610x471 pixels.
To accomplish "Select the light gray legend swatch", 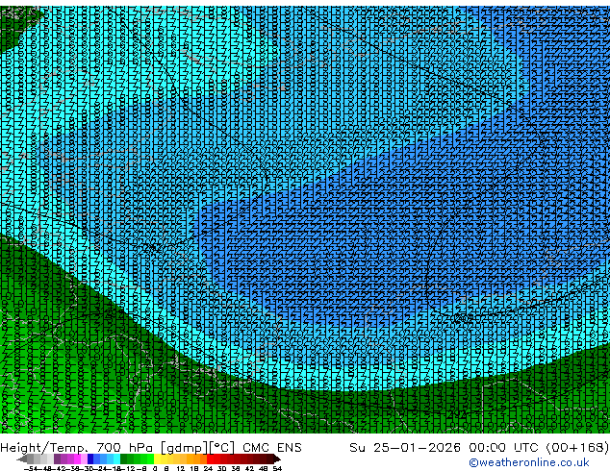I will coord(50,459).
